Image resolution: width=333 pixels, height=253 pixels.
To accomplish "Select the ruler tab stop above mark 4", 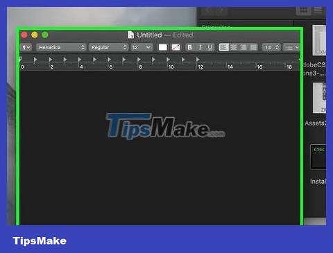I will tap(80, 60).
